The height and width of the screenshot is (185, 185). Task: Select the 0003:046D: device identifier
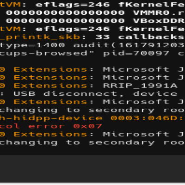[x=147, y=118]
